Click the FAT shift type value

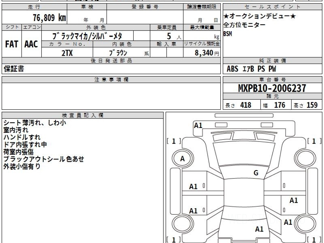tap(12, 44)
